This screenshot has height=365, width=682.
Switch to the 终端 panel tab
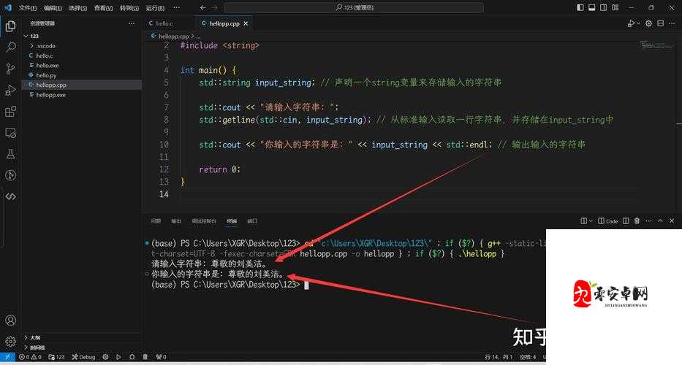click(x=232, y=221)
